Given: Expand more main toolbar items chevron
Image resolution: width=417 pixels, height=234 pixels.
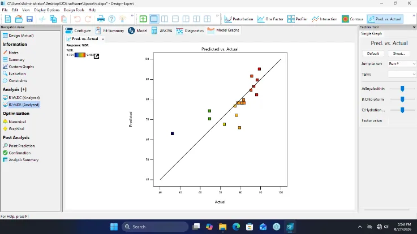Looking at the screenshot, I should (x=132, y=16).
